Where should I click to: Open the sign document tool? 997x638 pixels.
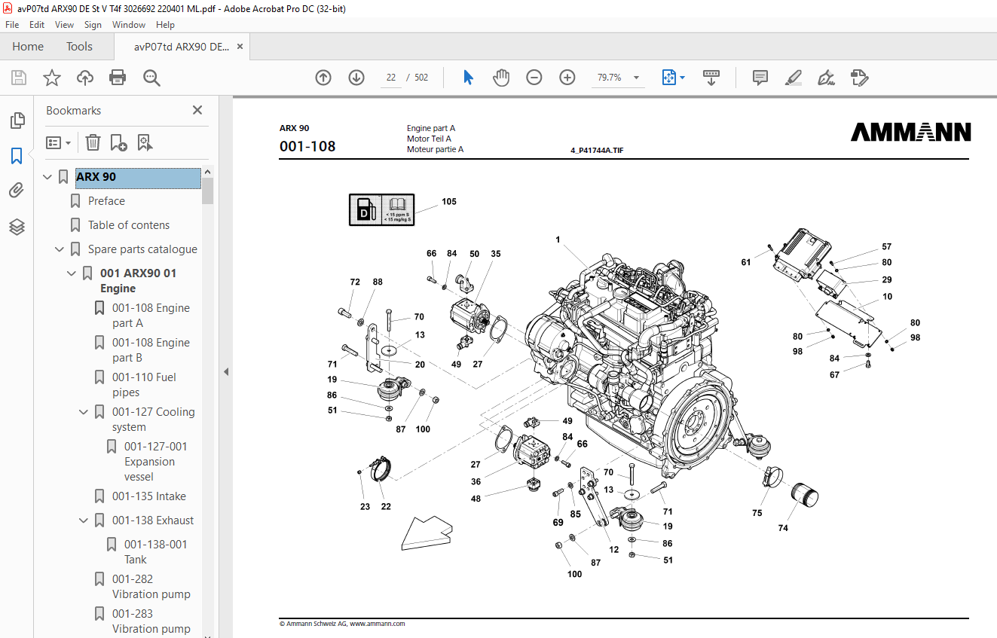[826, 78]
